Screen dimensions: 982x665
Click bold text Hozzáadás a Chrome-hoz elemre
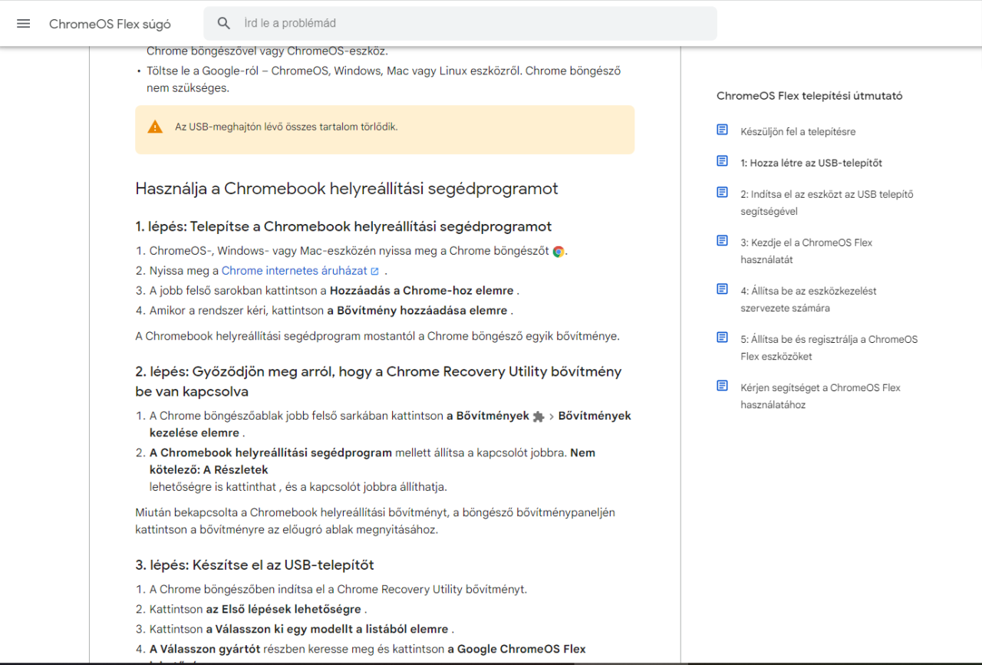[421, 291]
